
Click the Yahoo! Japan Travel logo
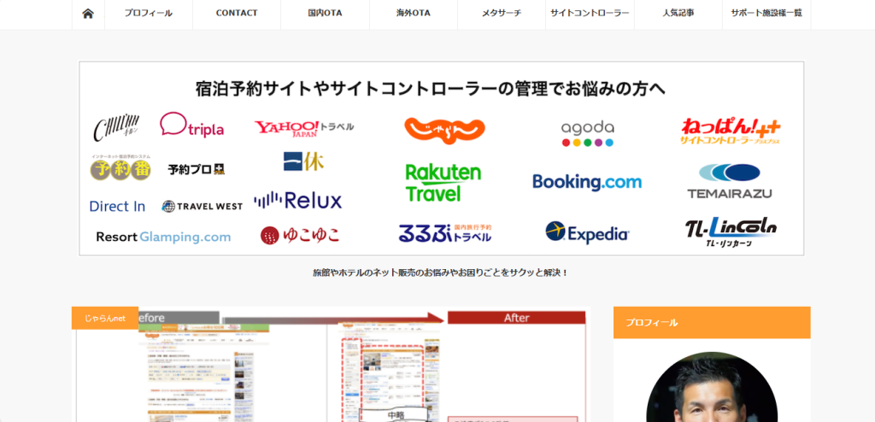tap(303, 129)
